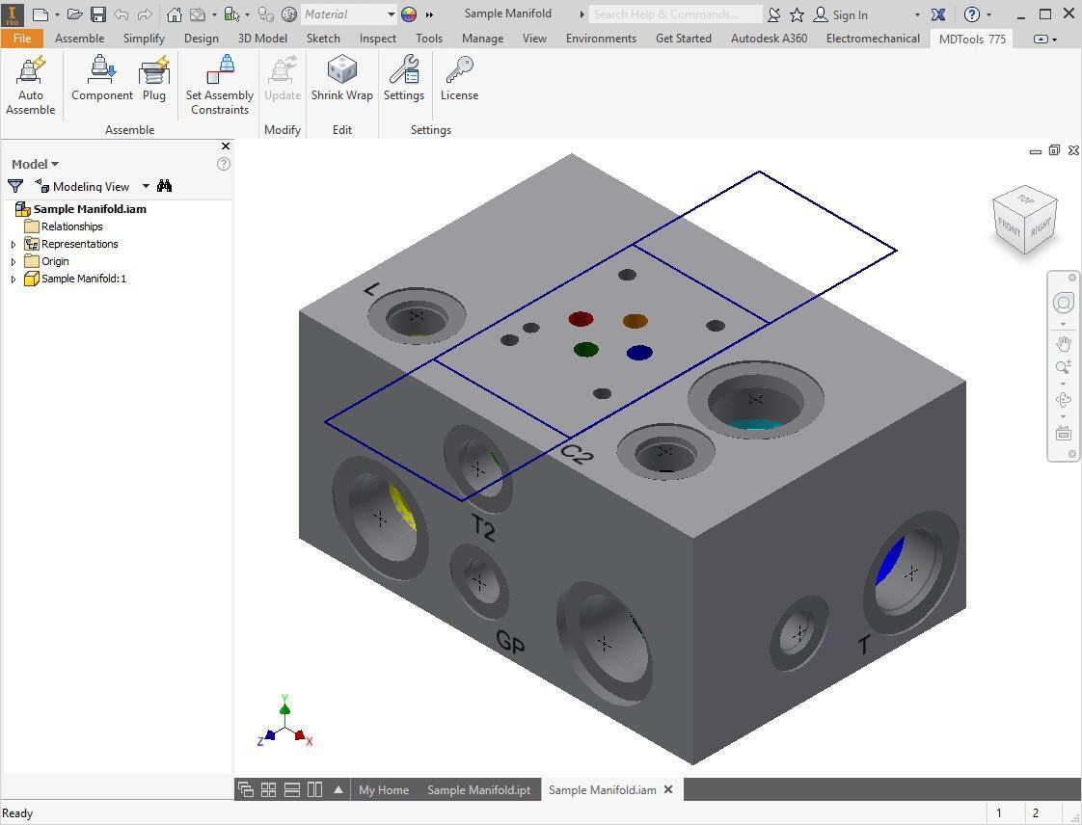Open the License dialog
The height and width of the screenshot is (825, 1082).
point(459,78)
